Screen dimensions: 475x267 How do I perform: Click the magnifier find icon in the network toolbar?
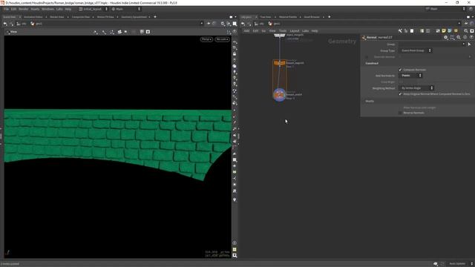click(x=466, y=31)
